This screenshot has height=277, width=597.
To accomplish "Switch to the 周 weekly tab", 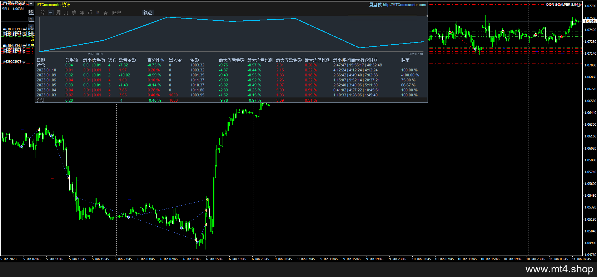I will tap(59, 12).
